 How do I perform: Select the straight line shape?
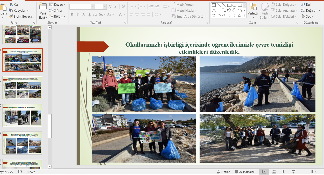(219, 5)
